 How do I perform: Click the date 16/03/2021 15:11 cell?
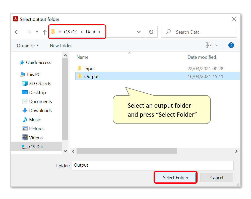click(205, 76)
